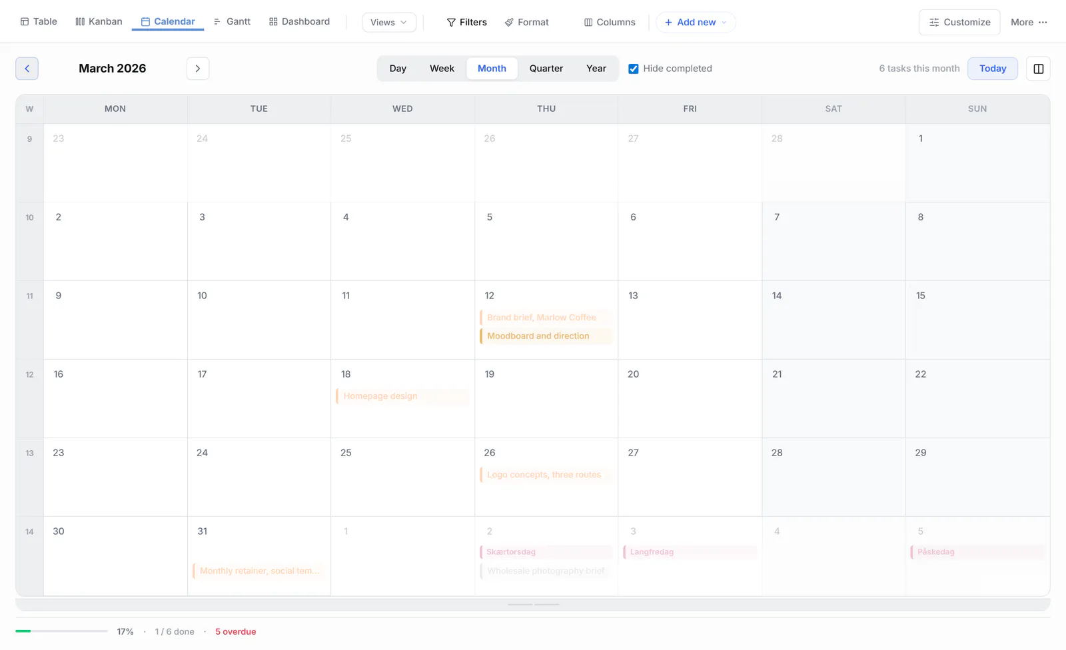Viewport: 1066px width, 650px height.
Task: Open the Add new dropdown
Action: 696,22
